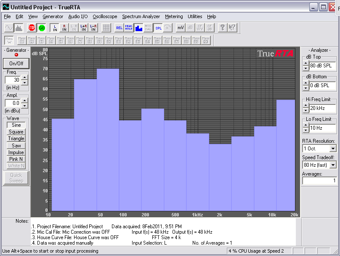Choose the Pink N waveform
The height and width of the screenshot is (256, 340).
pos(16,159)
